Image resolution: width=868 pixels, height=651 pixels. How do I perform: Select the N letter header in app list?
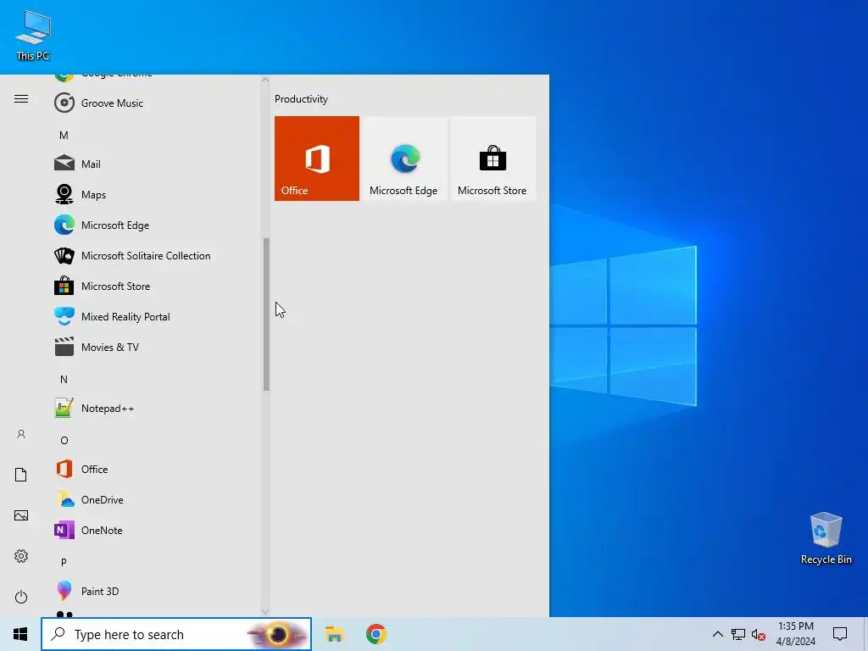point(64,379)
